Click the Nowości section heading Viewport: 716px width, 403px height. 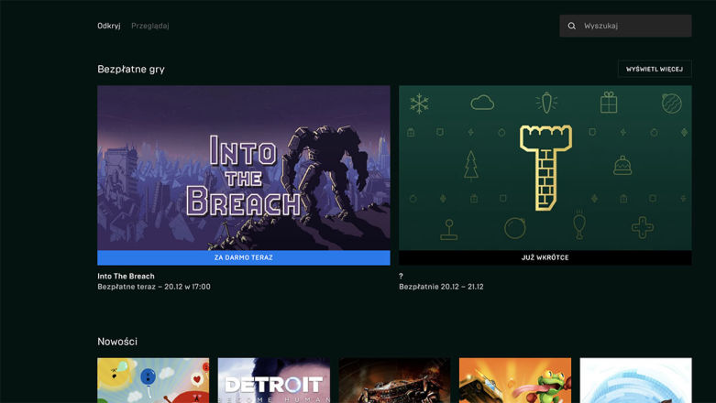117,342
